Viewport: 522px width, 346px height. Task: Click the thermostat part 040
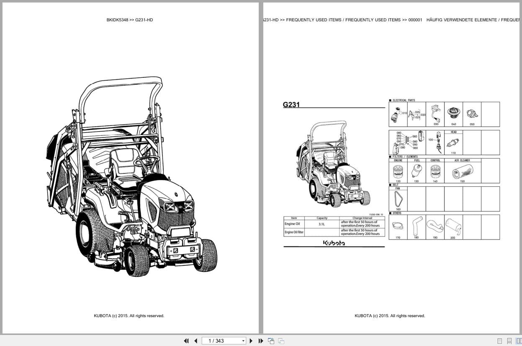[x=453, y=113]
